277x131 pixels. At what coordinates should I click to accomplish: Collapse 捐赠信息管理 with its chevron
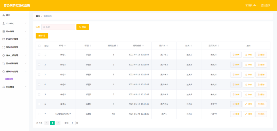26,71
